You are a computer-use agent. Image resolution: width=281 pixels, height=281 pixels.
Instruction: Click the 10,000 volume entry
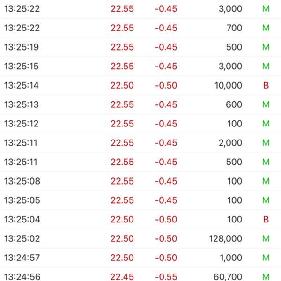pyautogui.click(x=227, y=85)
